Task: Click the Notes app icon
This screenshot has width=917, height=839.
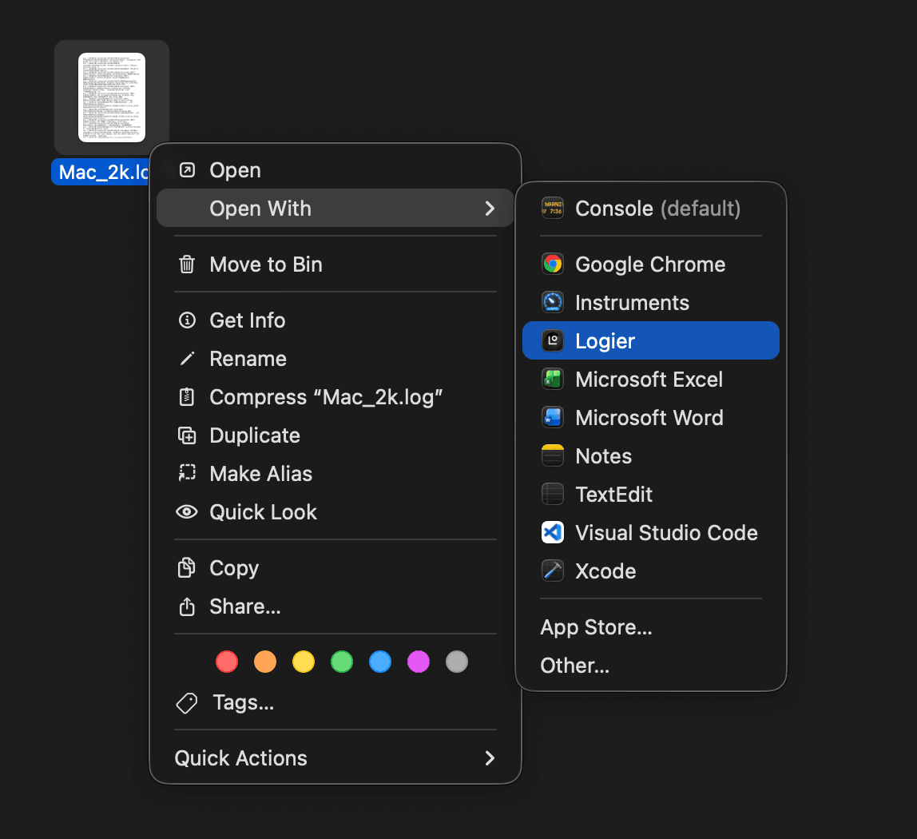Action: pyautogui.click(x=553, y=455)
